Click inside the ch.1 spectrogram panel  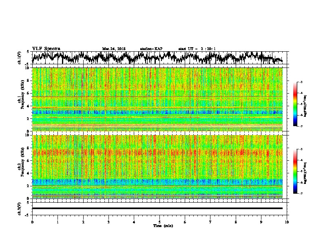tap(157, 99)
